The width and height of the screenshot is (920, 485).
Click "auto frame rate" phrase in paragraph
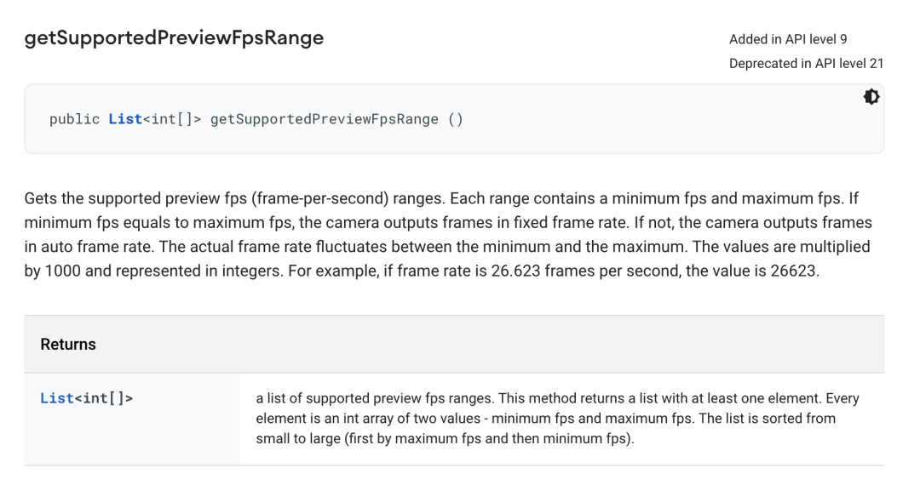(88, 248)
